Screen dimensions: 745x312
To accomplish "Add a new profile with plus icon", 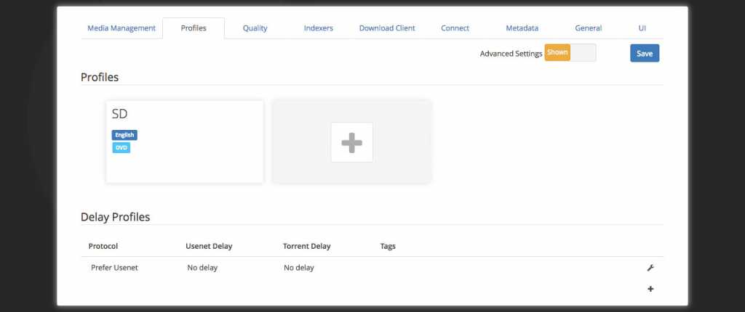I will (351, 142).
